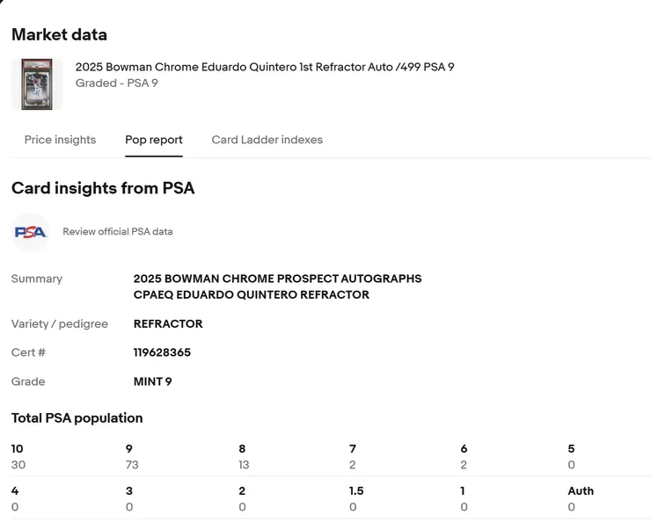This screenshot has height=529, width=651.
Task: Click the Prospect Autographs summary text
Action: pos(277,279)
